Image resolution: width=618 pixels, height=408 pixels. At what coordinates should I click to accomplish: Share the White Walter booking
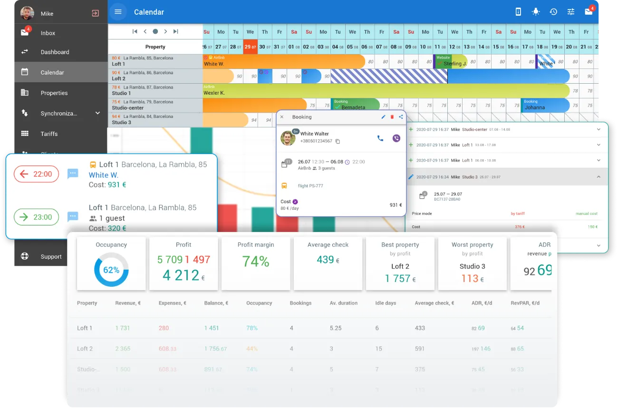(401, 117)
